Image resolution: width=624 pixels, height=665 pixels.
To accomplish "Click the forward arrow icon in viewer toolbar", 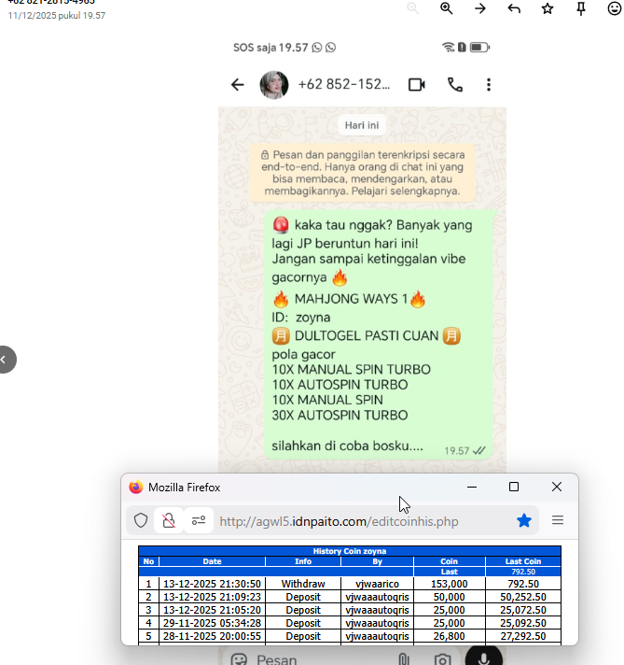I will [480, 8].
